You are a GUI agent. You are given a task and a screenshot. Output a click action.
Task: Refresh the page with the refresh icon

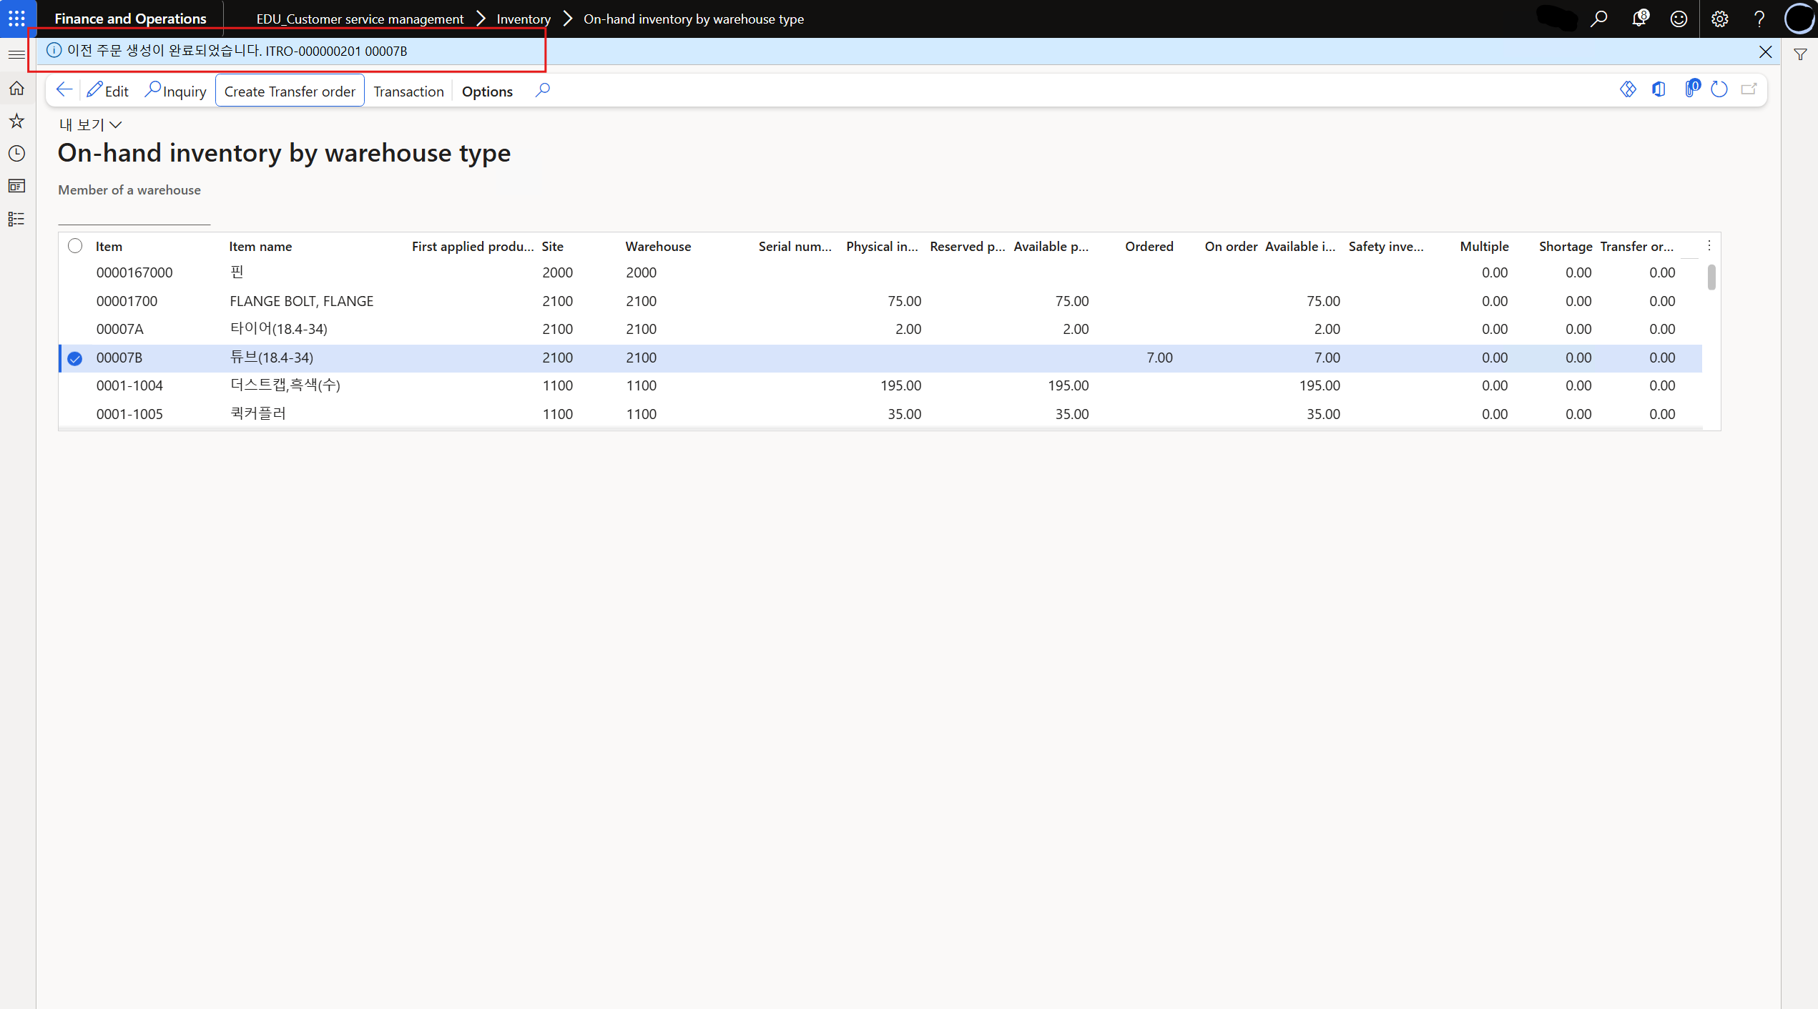[x=1719, y=90]
